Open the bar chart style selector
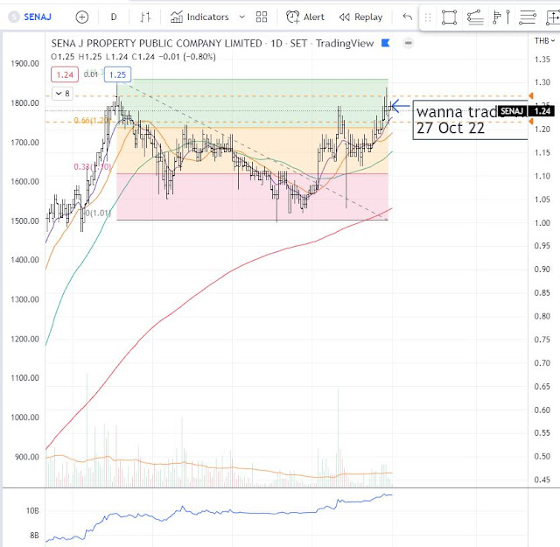Viewport: 560px width, 547px height. point(145,17)
